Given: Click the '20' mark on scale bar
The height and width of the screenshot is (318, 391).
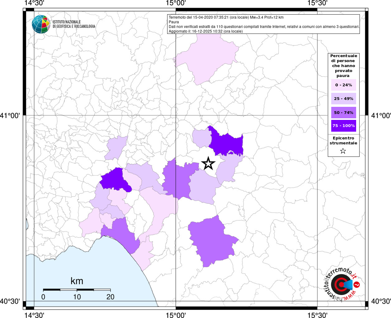Looking at the screenshot, I should [x=110, y=297].
